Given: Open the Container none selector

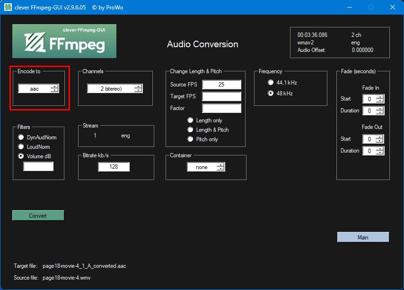Looking at the screenshot, I should click(206, 167).
